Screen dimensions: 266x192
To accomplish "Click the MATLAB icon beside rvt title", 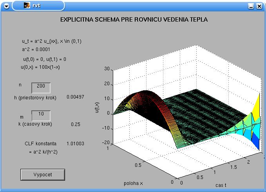I will point(27,5).
